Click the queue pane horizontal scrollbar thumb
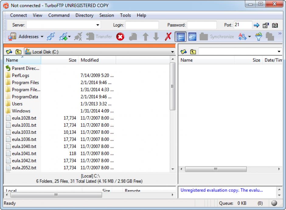The width and height of the screenshot is (286, 210). point(56,195)
